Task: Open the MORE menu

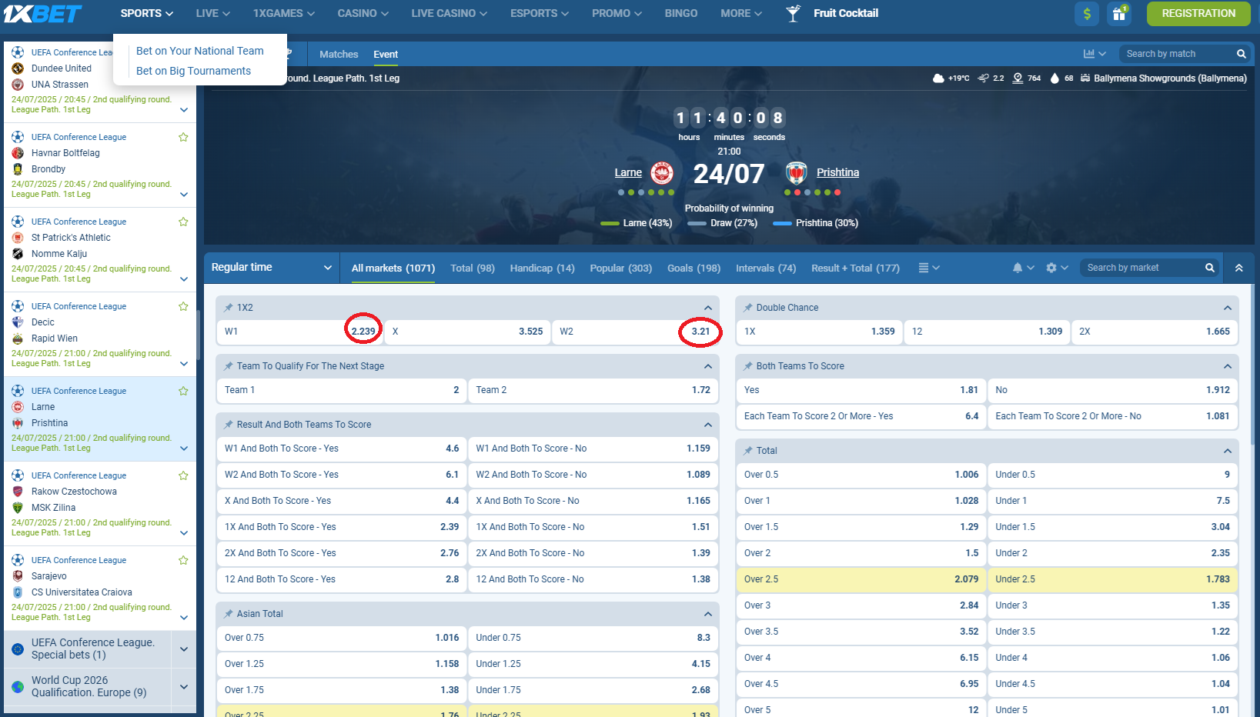Action: 741,13
